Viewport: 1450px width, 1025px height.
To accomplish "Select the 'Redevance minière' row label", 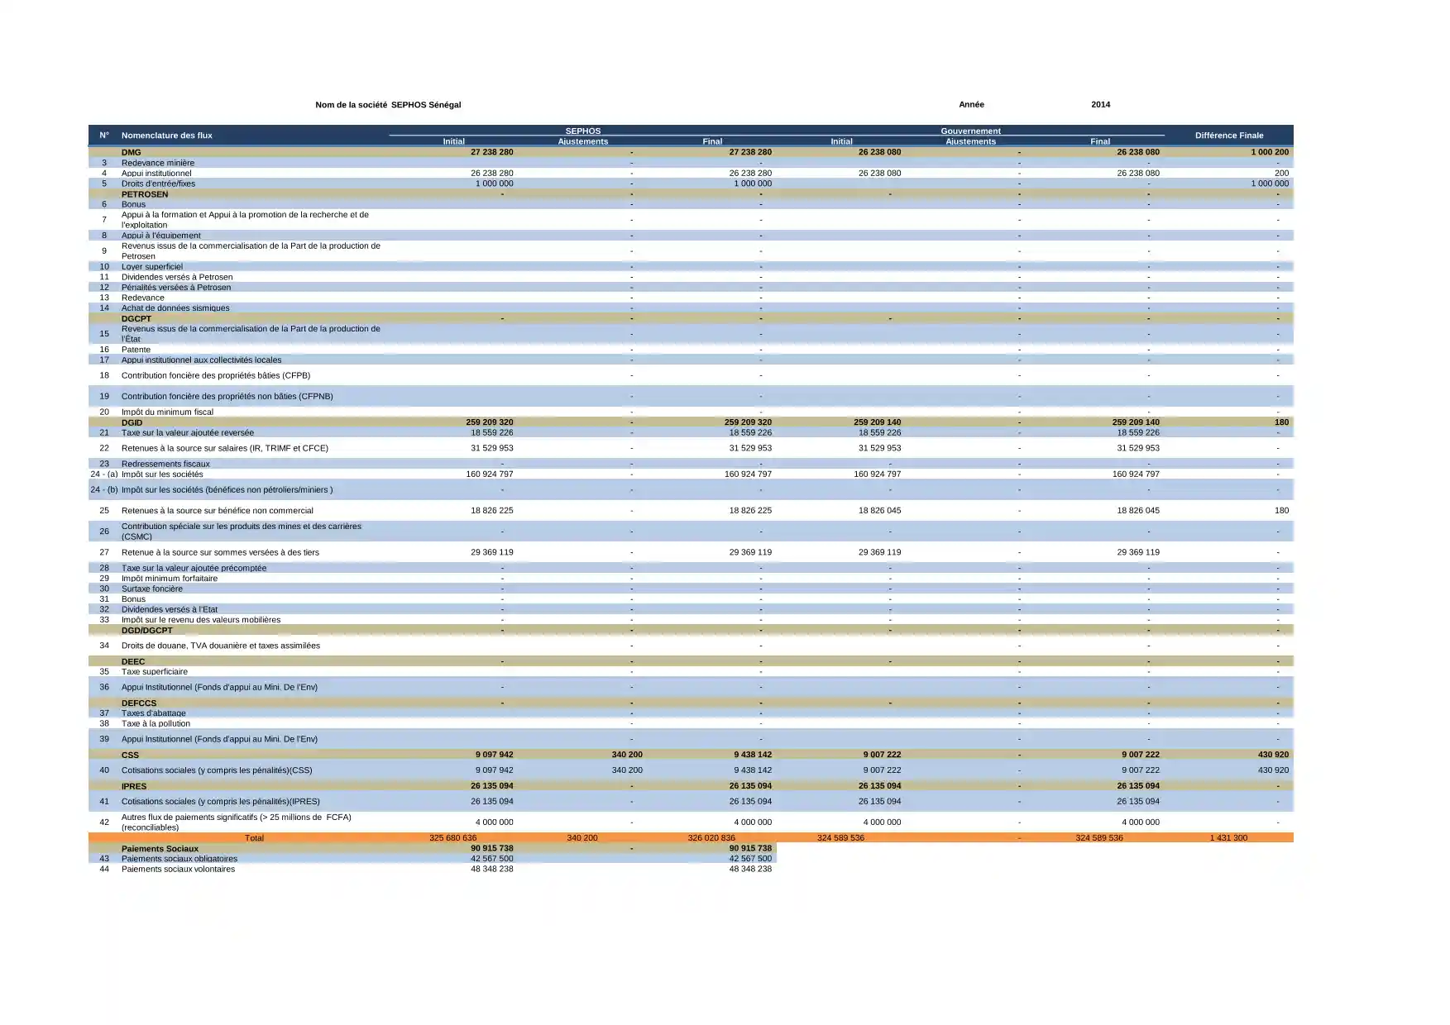I will (157, 163).
